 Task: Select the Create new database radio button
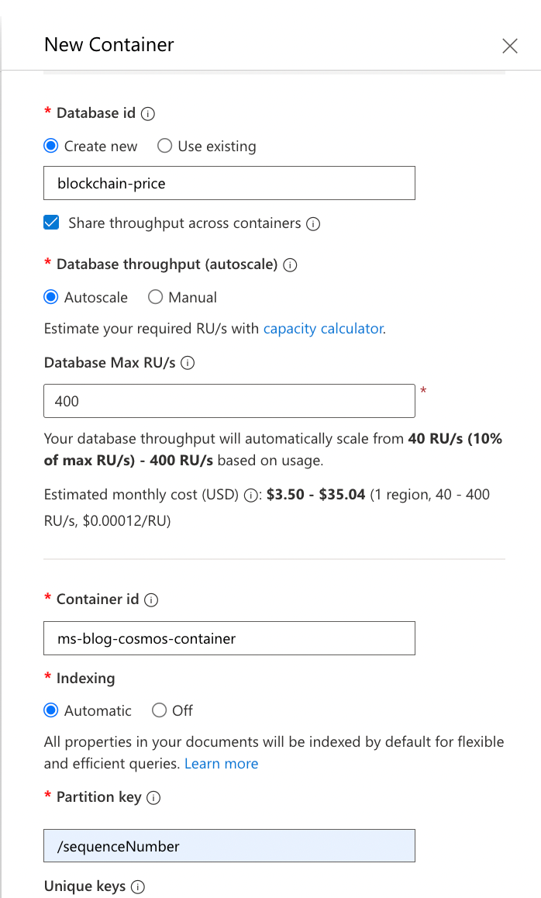pos(51,146)
